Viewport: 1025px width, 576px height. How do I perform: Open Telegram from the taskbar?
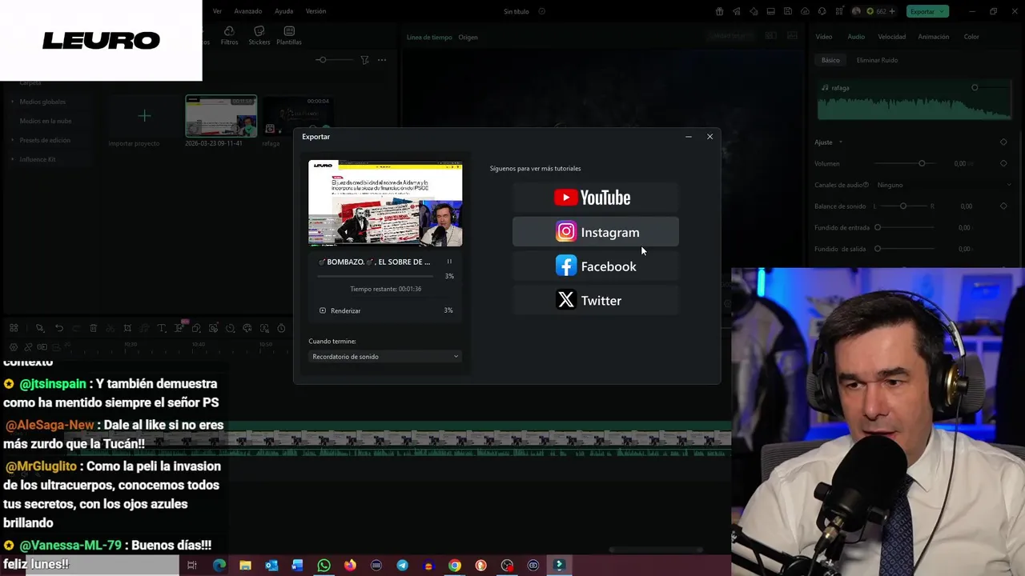(x=402, y=565)
